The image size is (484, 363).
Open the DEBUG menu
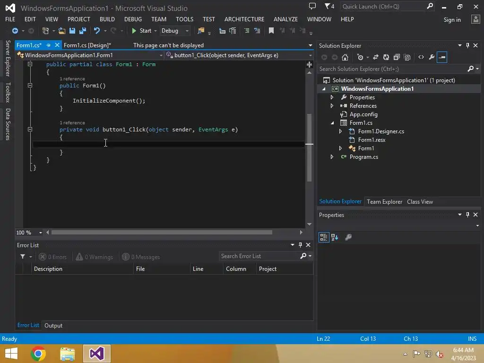point(133,19)
